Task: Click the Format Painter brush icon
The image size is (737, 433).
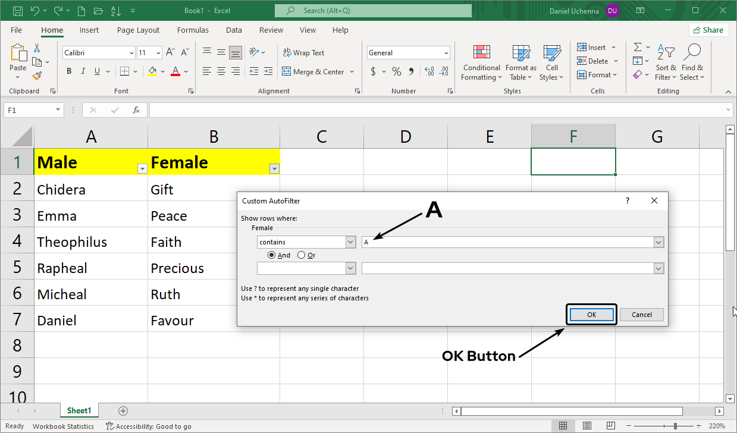Action: (37, 76)
